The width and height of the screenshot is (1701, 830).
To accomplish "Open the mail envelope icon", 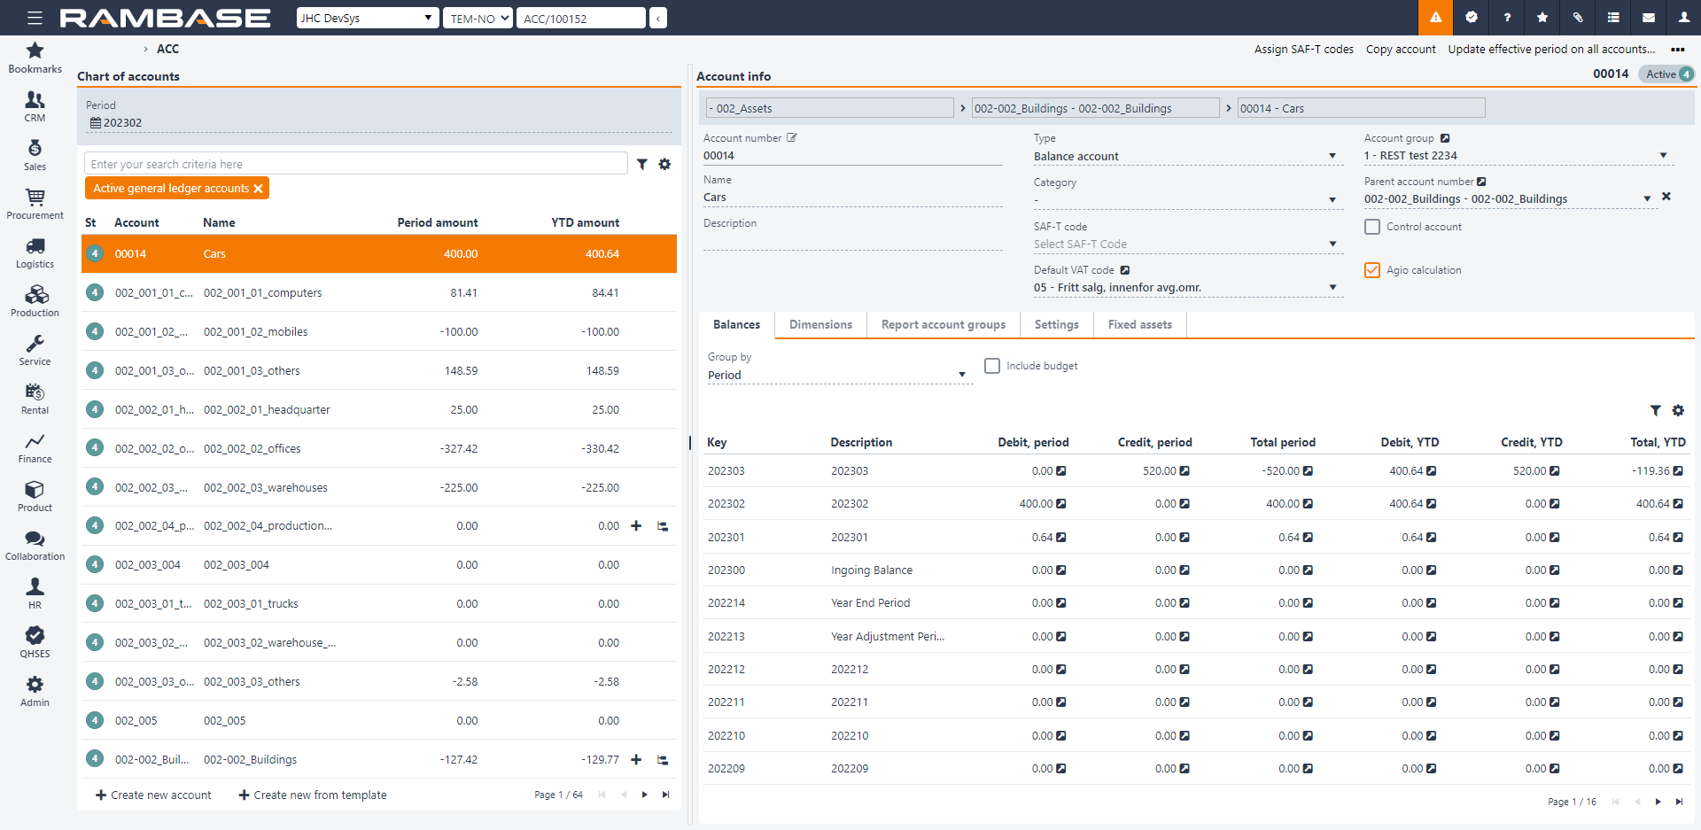I will (x=1649, y=18).
